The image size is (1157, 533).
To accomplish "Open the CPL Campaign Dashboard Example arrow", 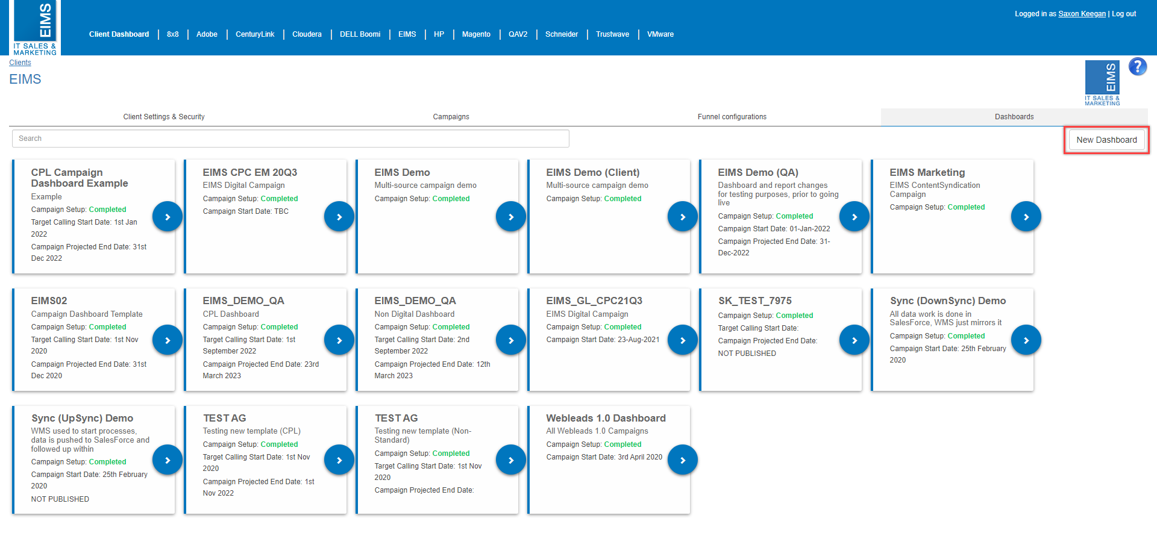I will pyautogui.click(x=168, y=217).
